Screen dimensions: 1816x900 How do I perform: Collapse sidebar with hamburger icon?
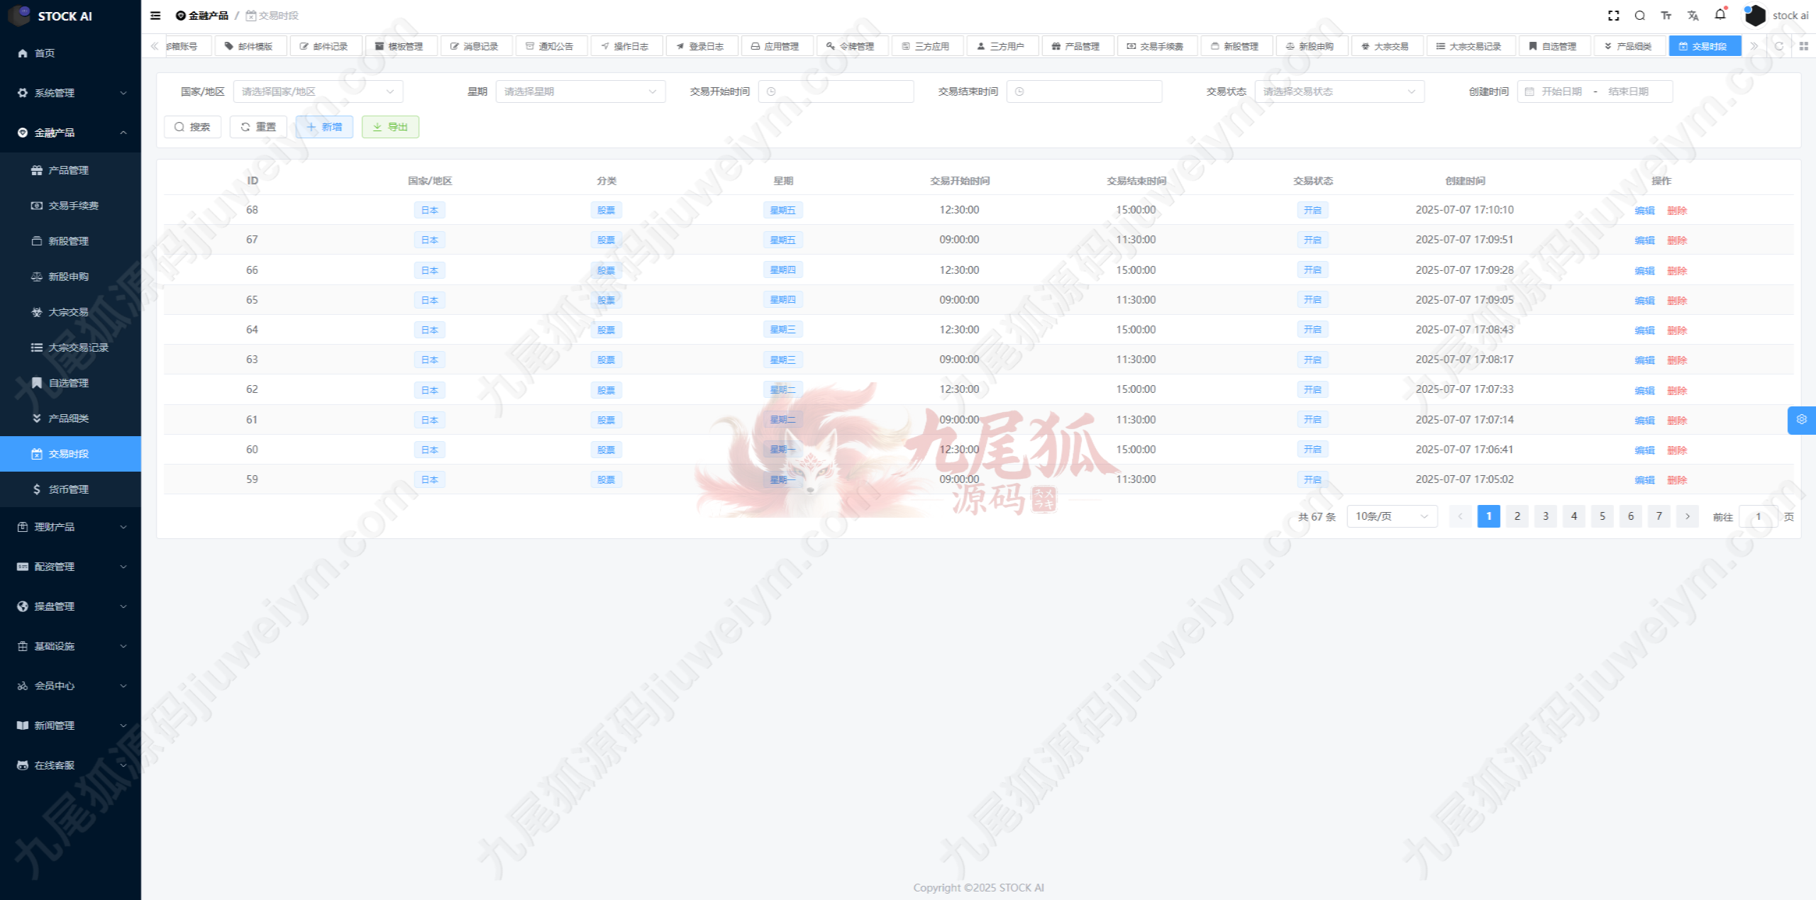pos(155,16)
